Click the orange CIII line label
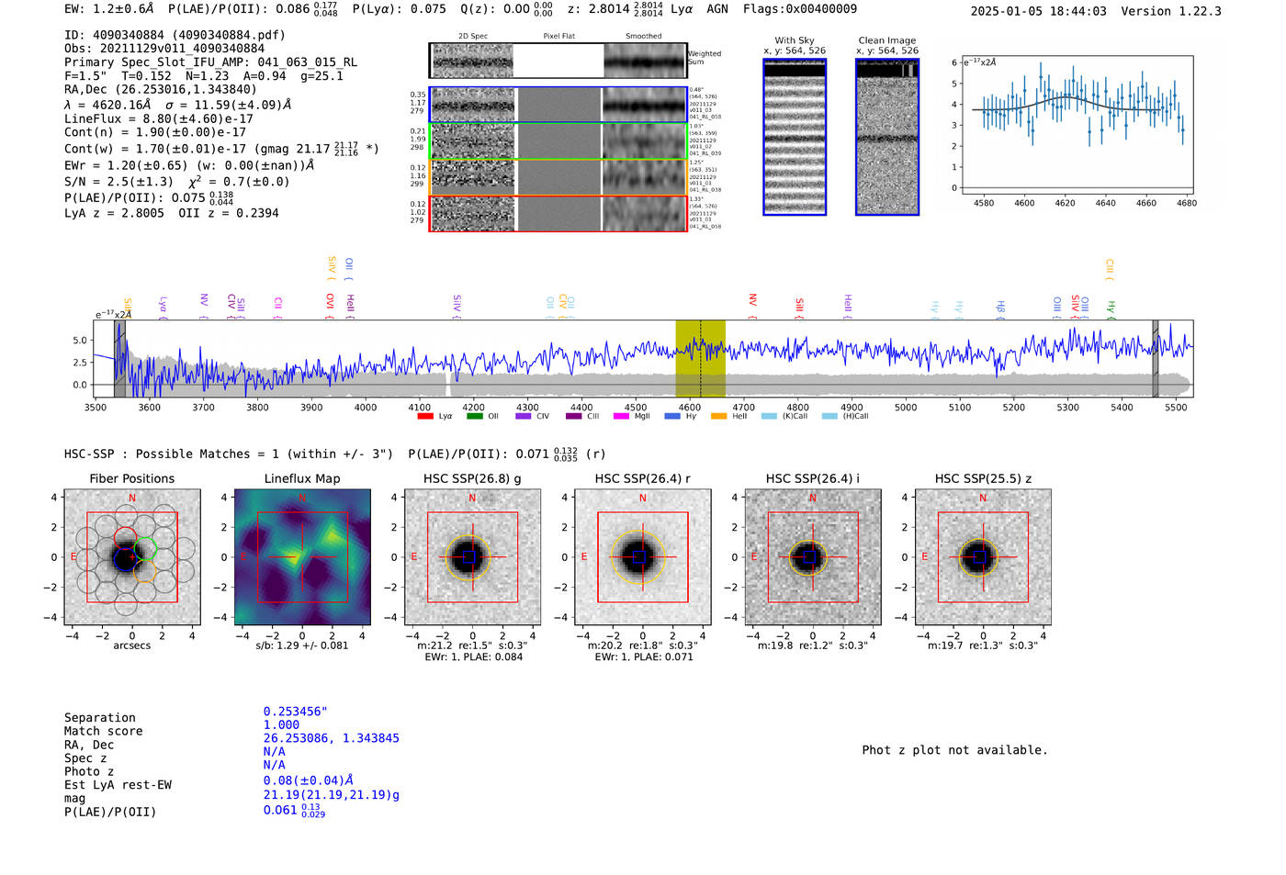The height and width of the screenshot is (875, 1286). [1110, 270]
